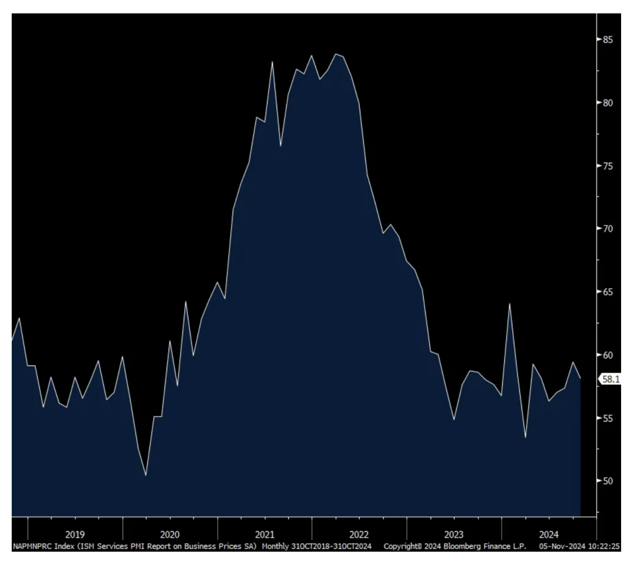This screenshot has width=637, height=573.
Task: Click the Monthly 31OCT2018-31OCT2024 date range text
Action: pos(316,546)
